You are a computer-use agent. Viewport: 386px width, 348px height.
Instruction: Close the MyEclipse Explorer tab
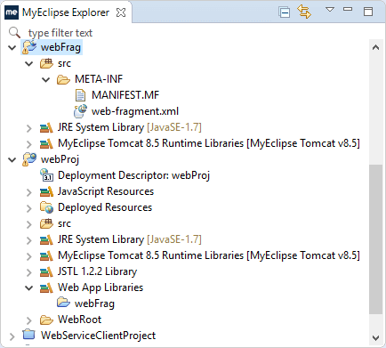tap(121, 12)
